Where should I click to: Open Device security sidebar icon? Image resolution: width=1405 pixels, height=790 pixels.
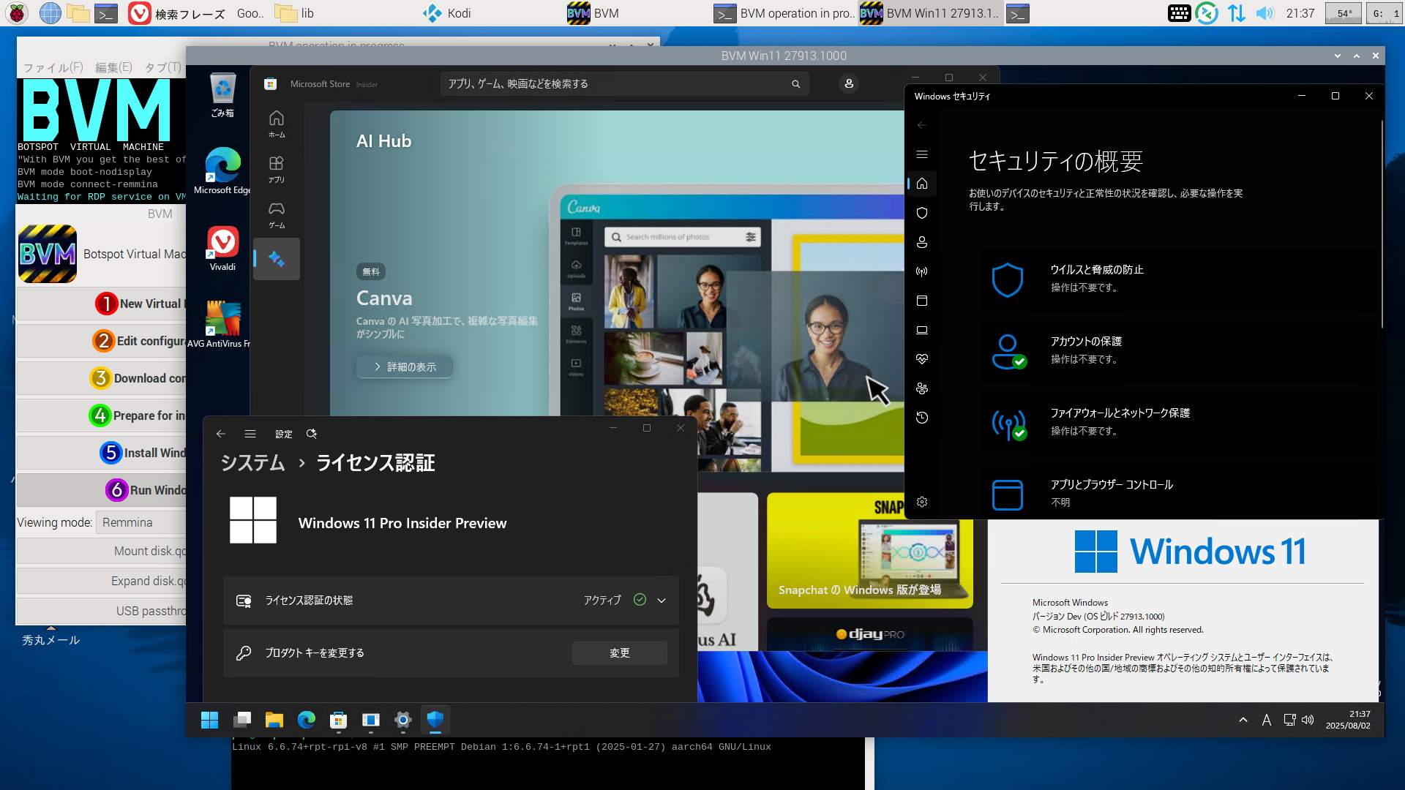click(922, 330)
